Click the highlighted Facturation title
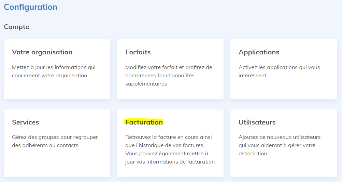The height and width of the screenshot is (182, 342). point(144,122)
